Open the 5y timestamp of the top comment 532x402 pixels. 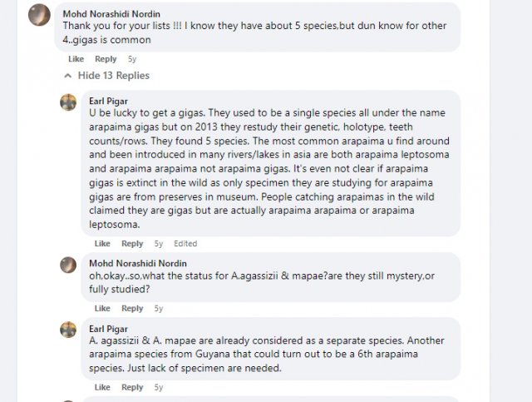(132, 59)
